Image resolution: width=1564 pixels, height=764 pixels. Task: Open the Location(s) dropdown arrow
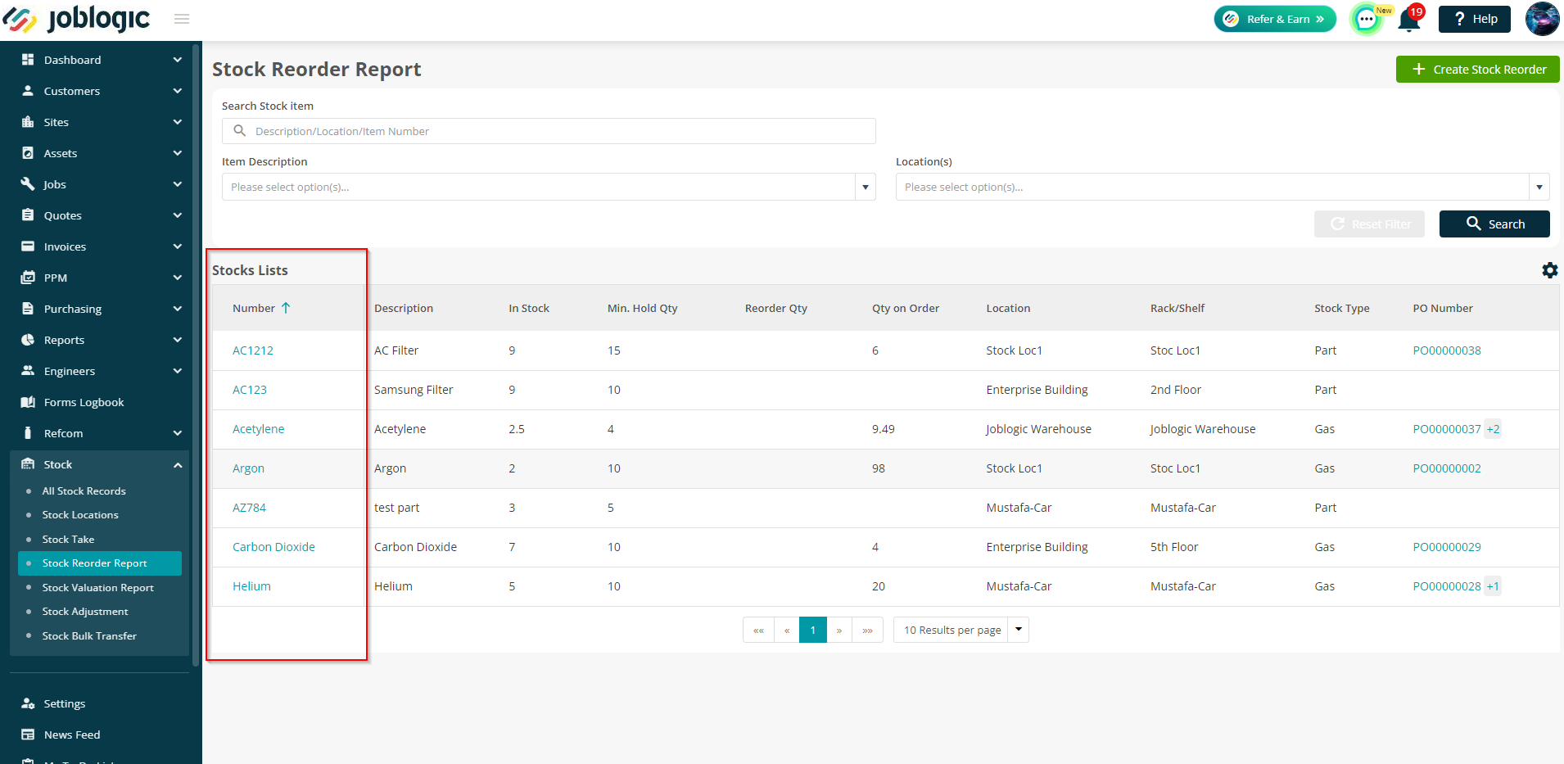(1539, 188)
